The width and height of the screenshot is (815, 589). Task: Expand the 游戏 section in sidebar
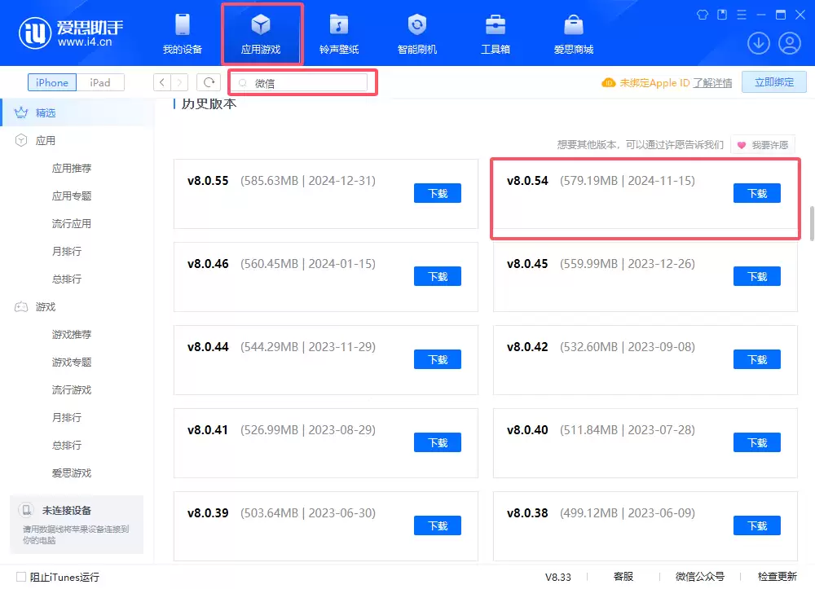[x=44, y=306]
